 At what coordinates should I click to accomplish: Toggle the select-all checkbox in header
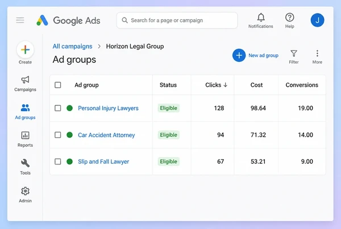click(x=58, y=85)
